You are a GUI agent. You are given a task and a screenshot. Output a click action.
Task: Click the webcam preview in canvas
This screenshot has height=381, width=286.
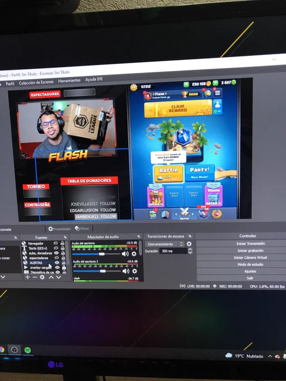pos(66,129)
